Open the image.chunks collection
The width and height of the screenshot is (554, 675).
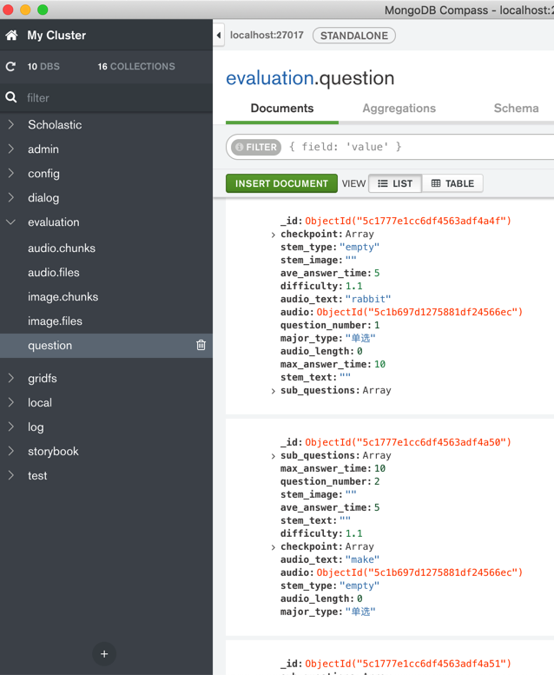63,296
